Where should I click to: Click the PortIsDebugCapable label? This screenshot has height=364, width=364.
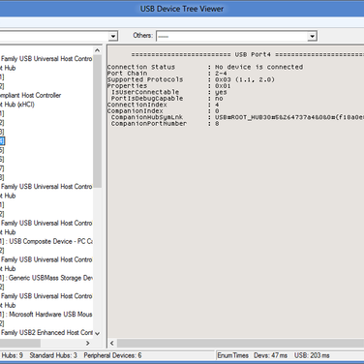pyautogui.click(x=147, y=99)
